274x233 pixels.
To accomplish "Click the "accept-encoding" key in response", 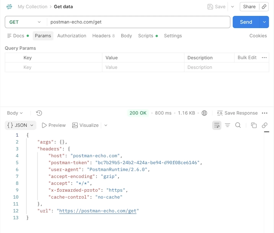I will coord(72,176).
